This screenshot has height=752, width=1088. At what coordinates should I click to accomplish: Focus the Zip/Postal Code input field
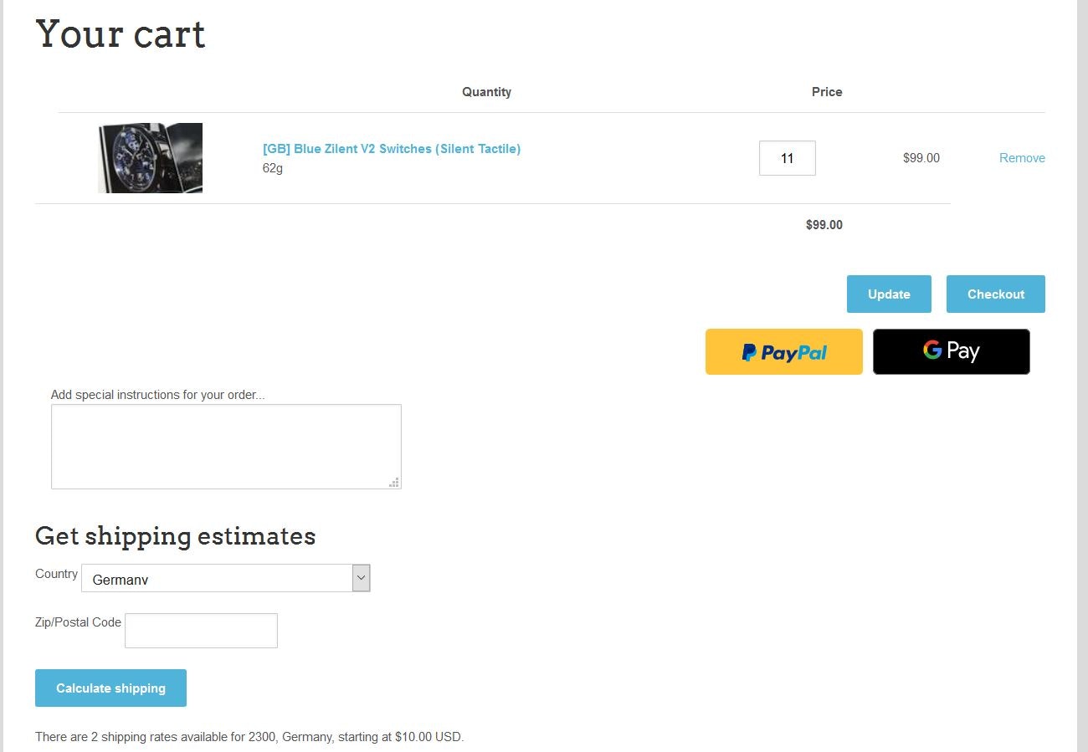[x=201, y=631]
